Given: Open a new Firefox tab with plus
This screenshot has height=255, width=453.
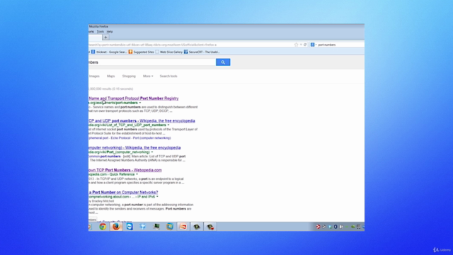Looking at the screenshot, I should [x=105, y=38].
